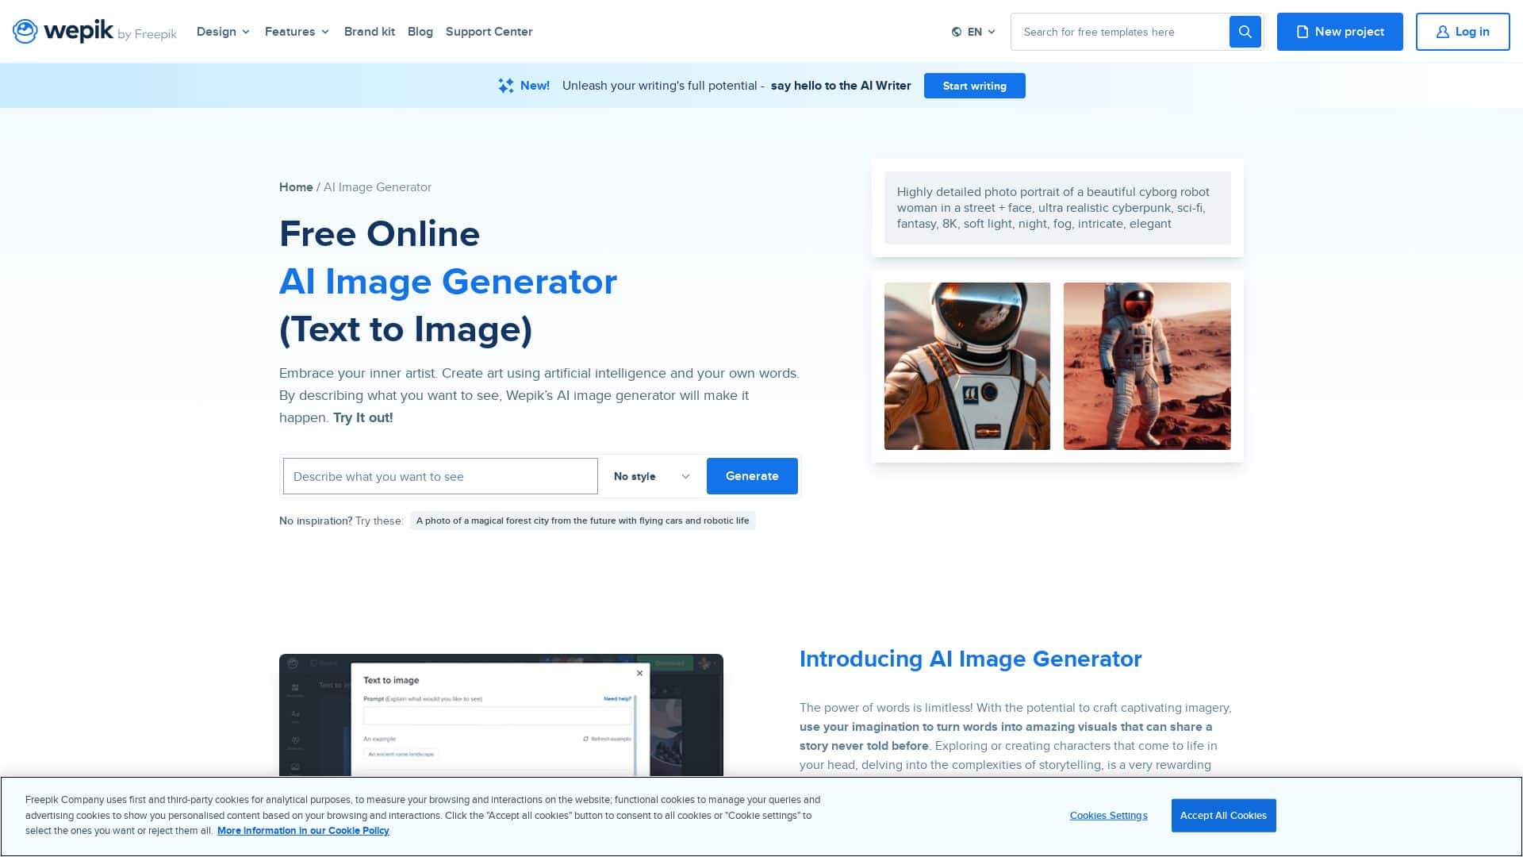Screen dimensions: 1523x857
Task: Accept all cookies
Action: (1223, 815)
